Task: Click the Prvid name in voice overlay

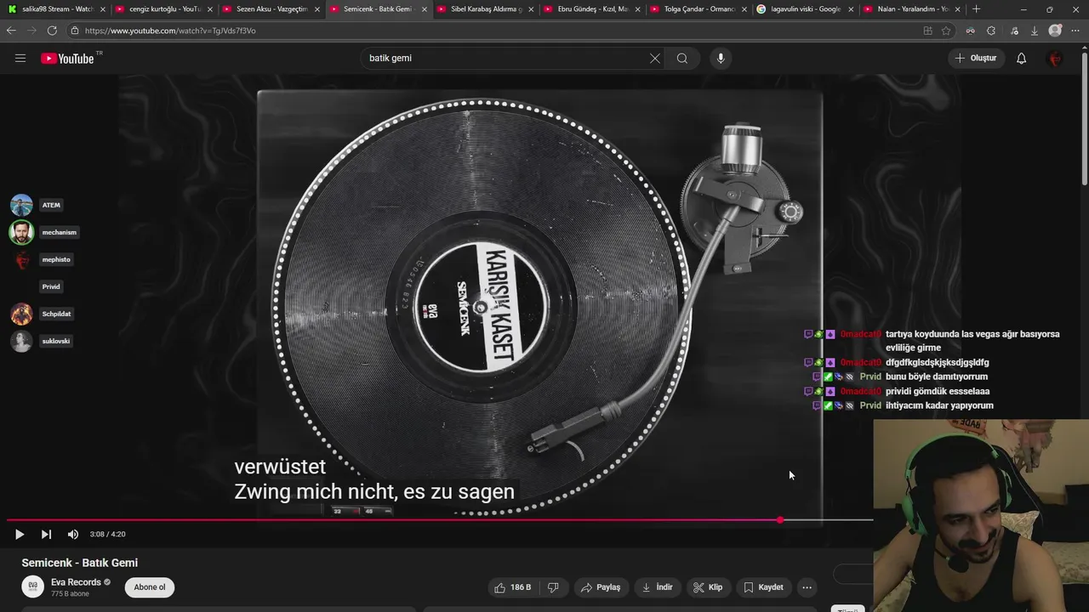Action: [x=51, y=286]
